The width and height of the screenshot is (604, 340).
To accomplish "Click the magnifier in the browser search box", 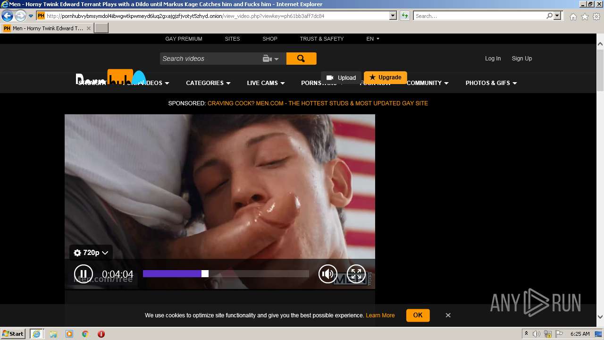I will coord(549,16).
